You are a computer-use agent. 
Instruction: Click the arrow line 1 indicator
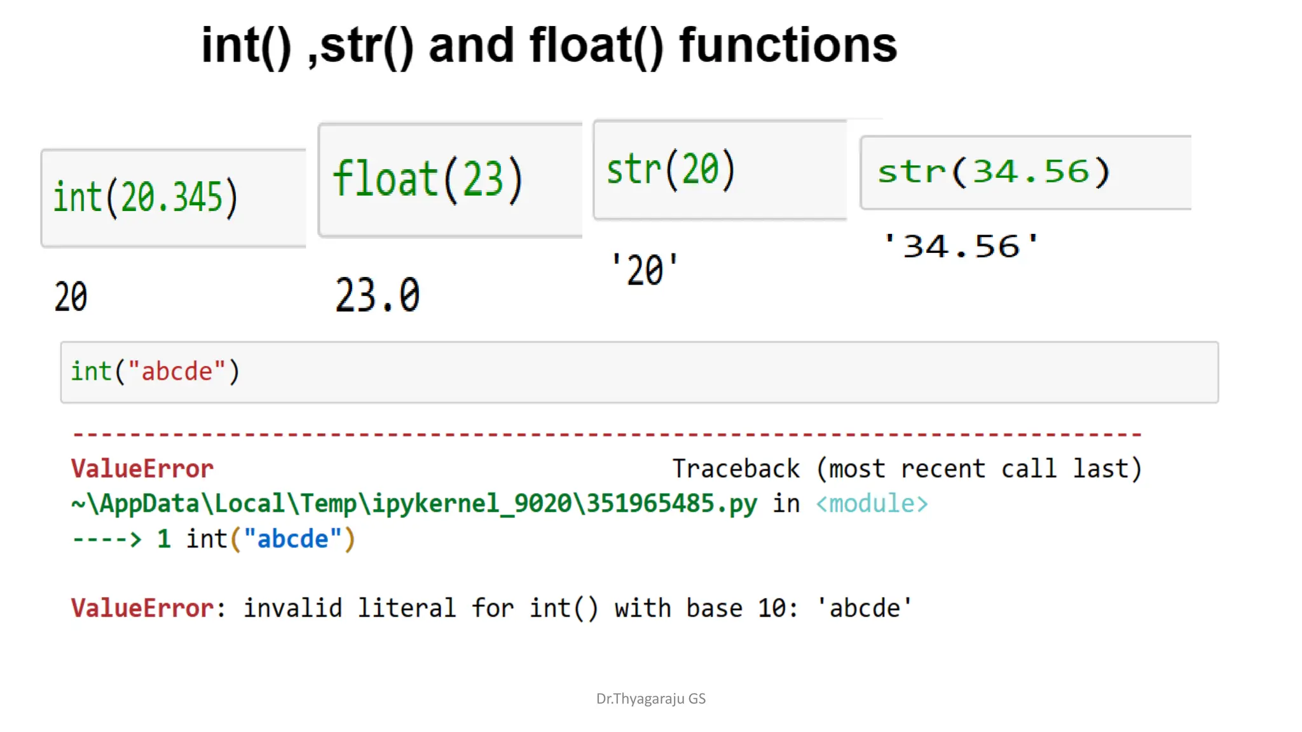[x=121, y=539]
